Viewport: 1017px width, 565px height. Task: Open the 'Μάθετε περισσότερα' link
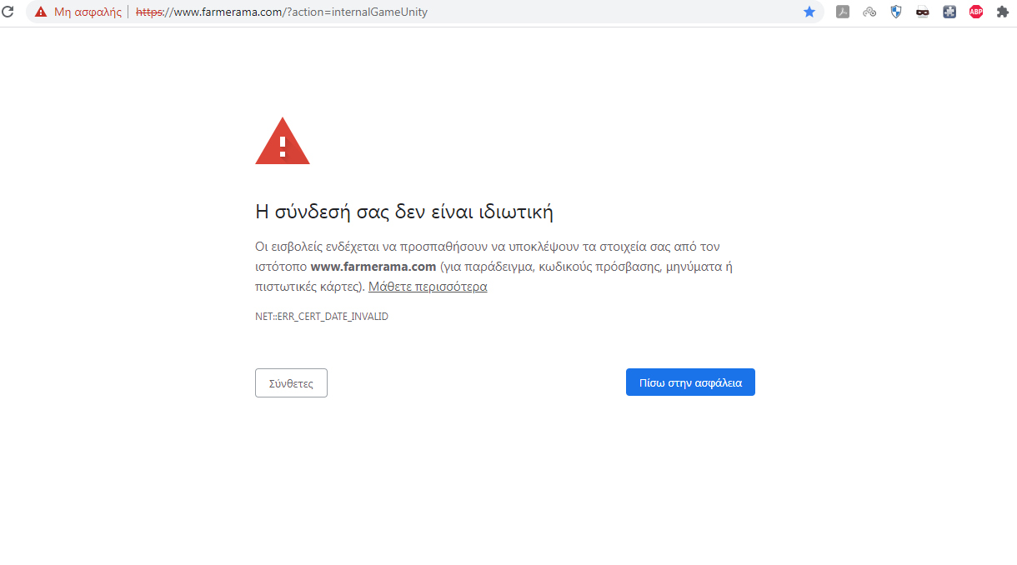point(428,287)
